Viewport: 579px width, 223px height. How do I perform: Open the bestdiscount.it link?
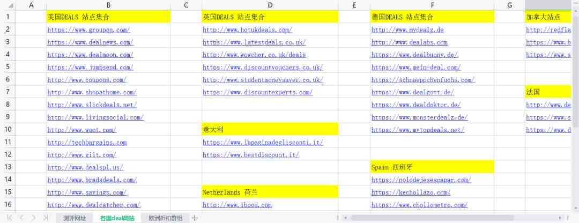tap(251, 155)
